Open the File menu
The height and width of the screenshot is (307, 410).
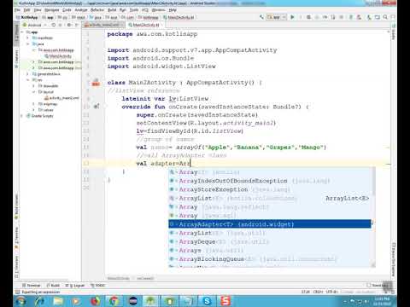click(17, 10)
